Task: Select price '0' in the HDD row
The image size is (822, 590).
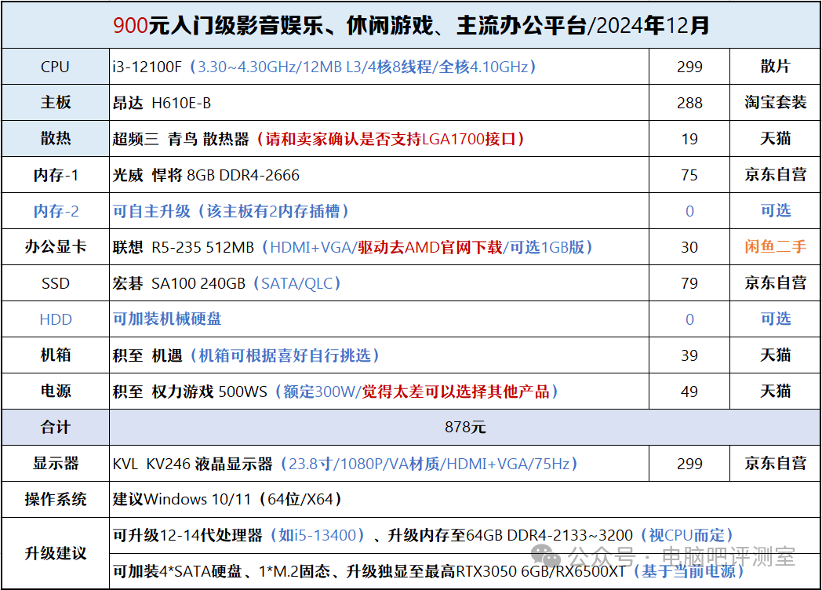Action: [689, 320]
